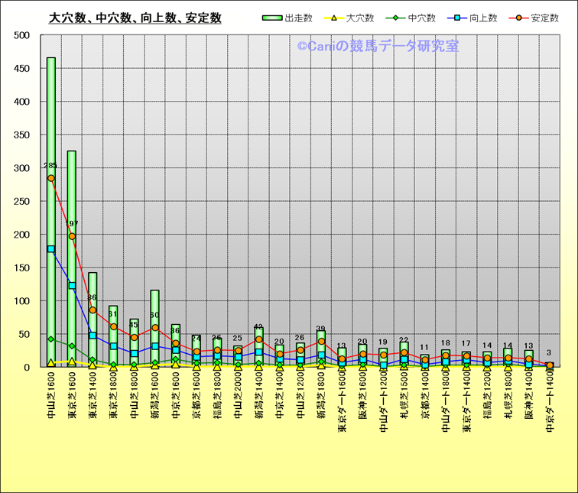Click the cyan 向上数 marker for 東京芝1600

click(72, 285)
